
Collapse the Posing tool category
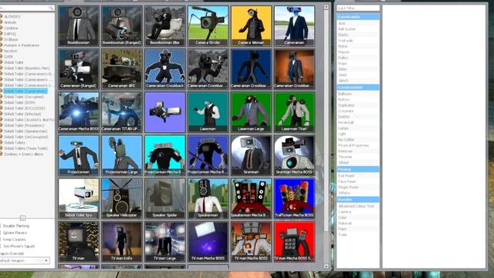358,169
